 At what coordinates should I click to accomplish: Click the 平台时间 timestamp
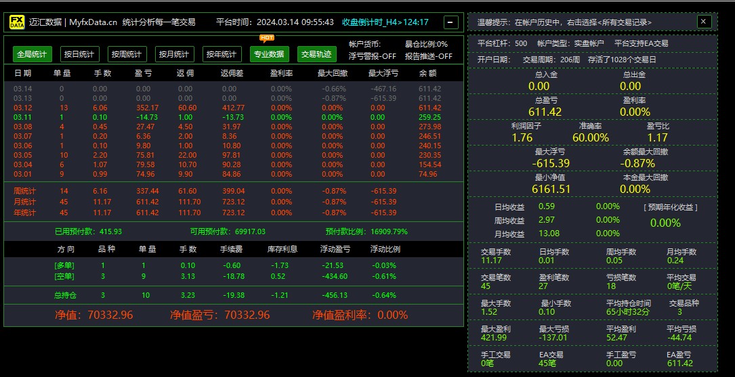click(275, 22)
